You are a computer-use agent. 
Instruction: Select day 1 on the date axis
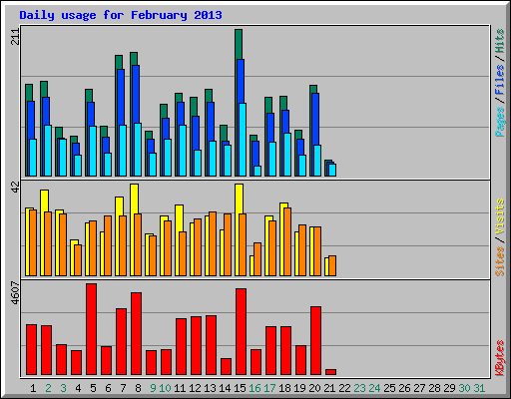click(x=33, y=388)
